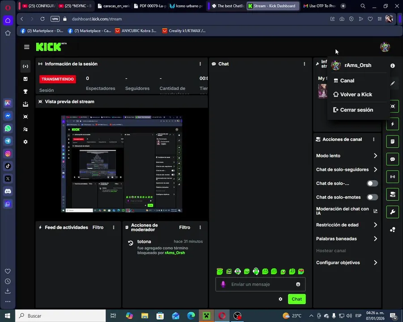This screenshot has width=403, height=322.
Task: Click Filtro in Acciones de moderador
Action: pyautogui.click(x=184, y=228)
